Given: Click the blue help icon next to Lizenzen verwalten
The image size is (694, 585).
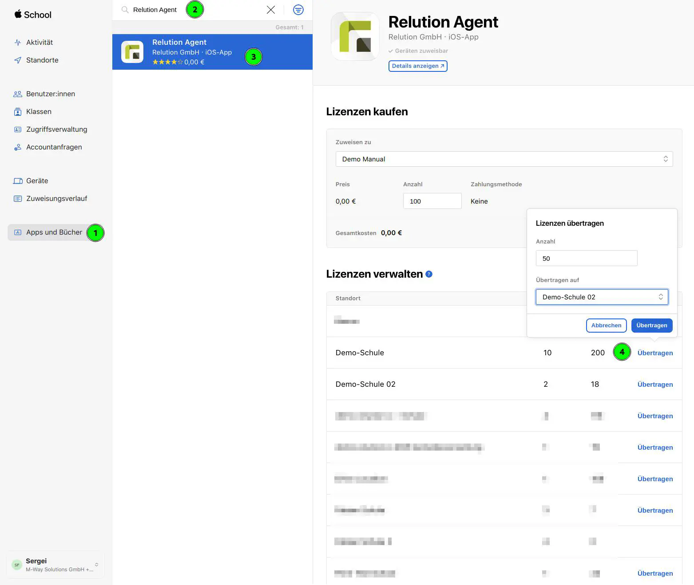Looking at the screenshot, I should pyautogui.click(x=429, y=274).
